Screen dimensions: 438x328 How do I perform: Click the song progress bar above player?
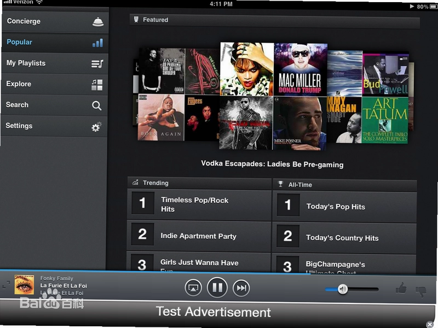218,272
